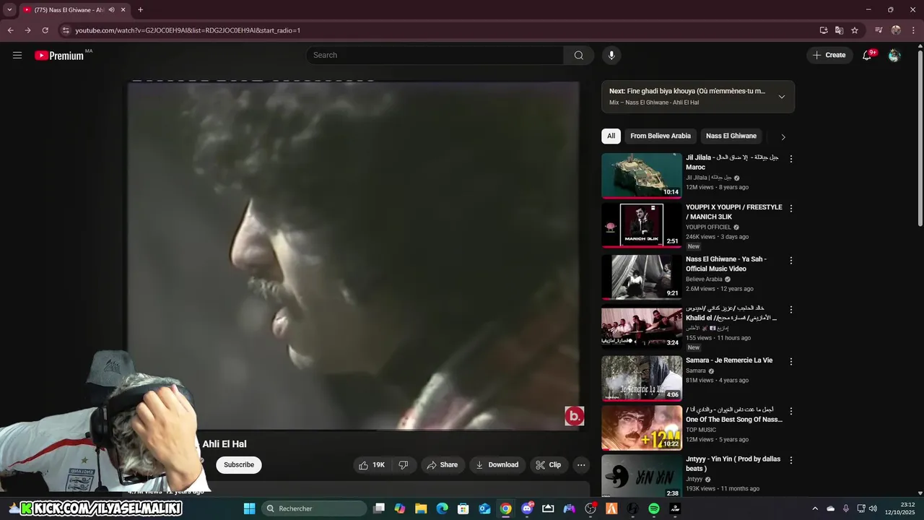
Task: Bookmark this page with the star icon
Action: (x=855, y=30)
